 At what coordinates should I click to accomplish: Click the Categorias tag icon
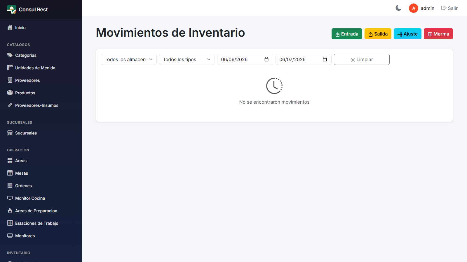point(10,55)
